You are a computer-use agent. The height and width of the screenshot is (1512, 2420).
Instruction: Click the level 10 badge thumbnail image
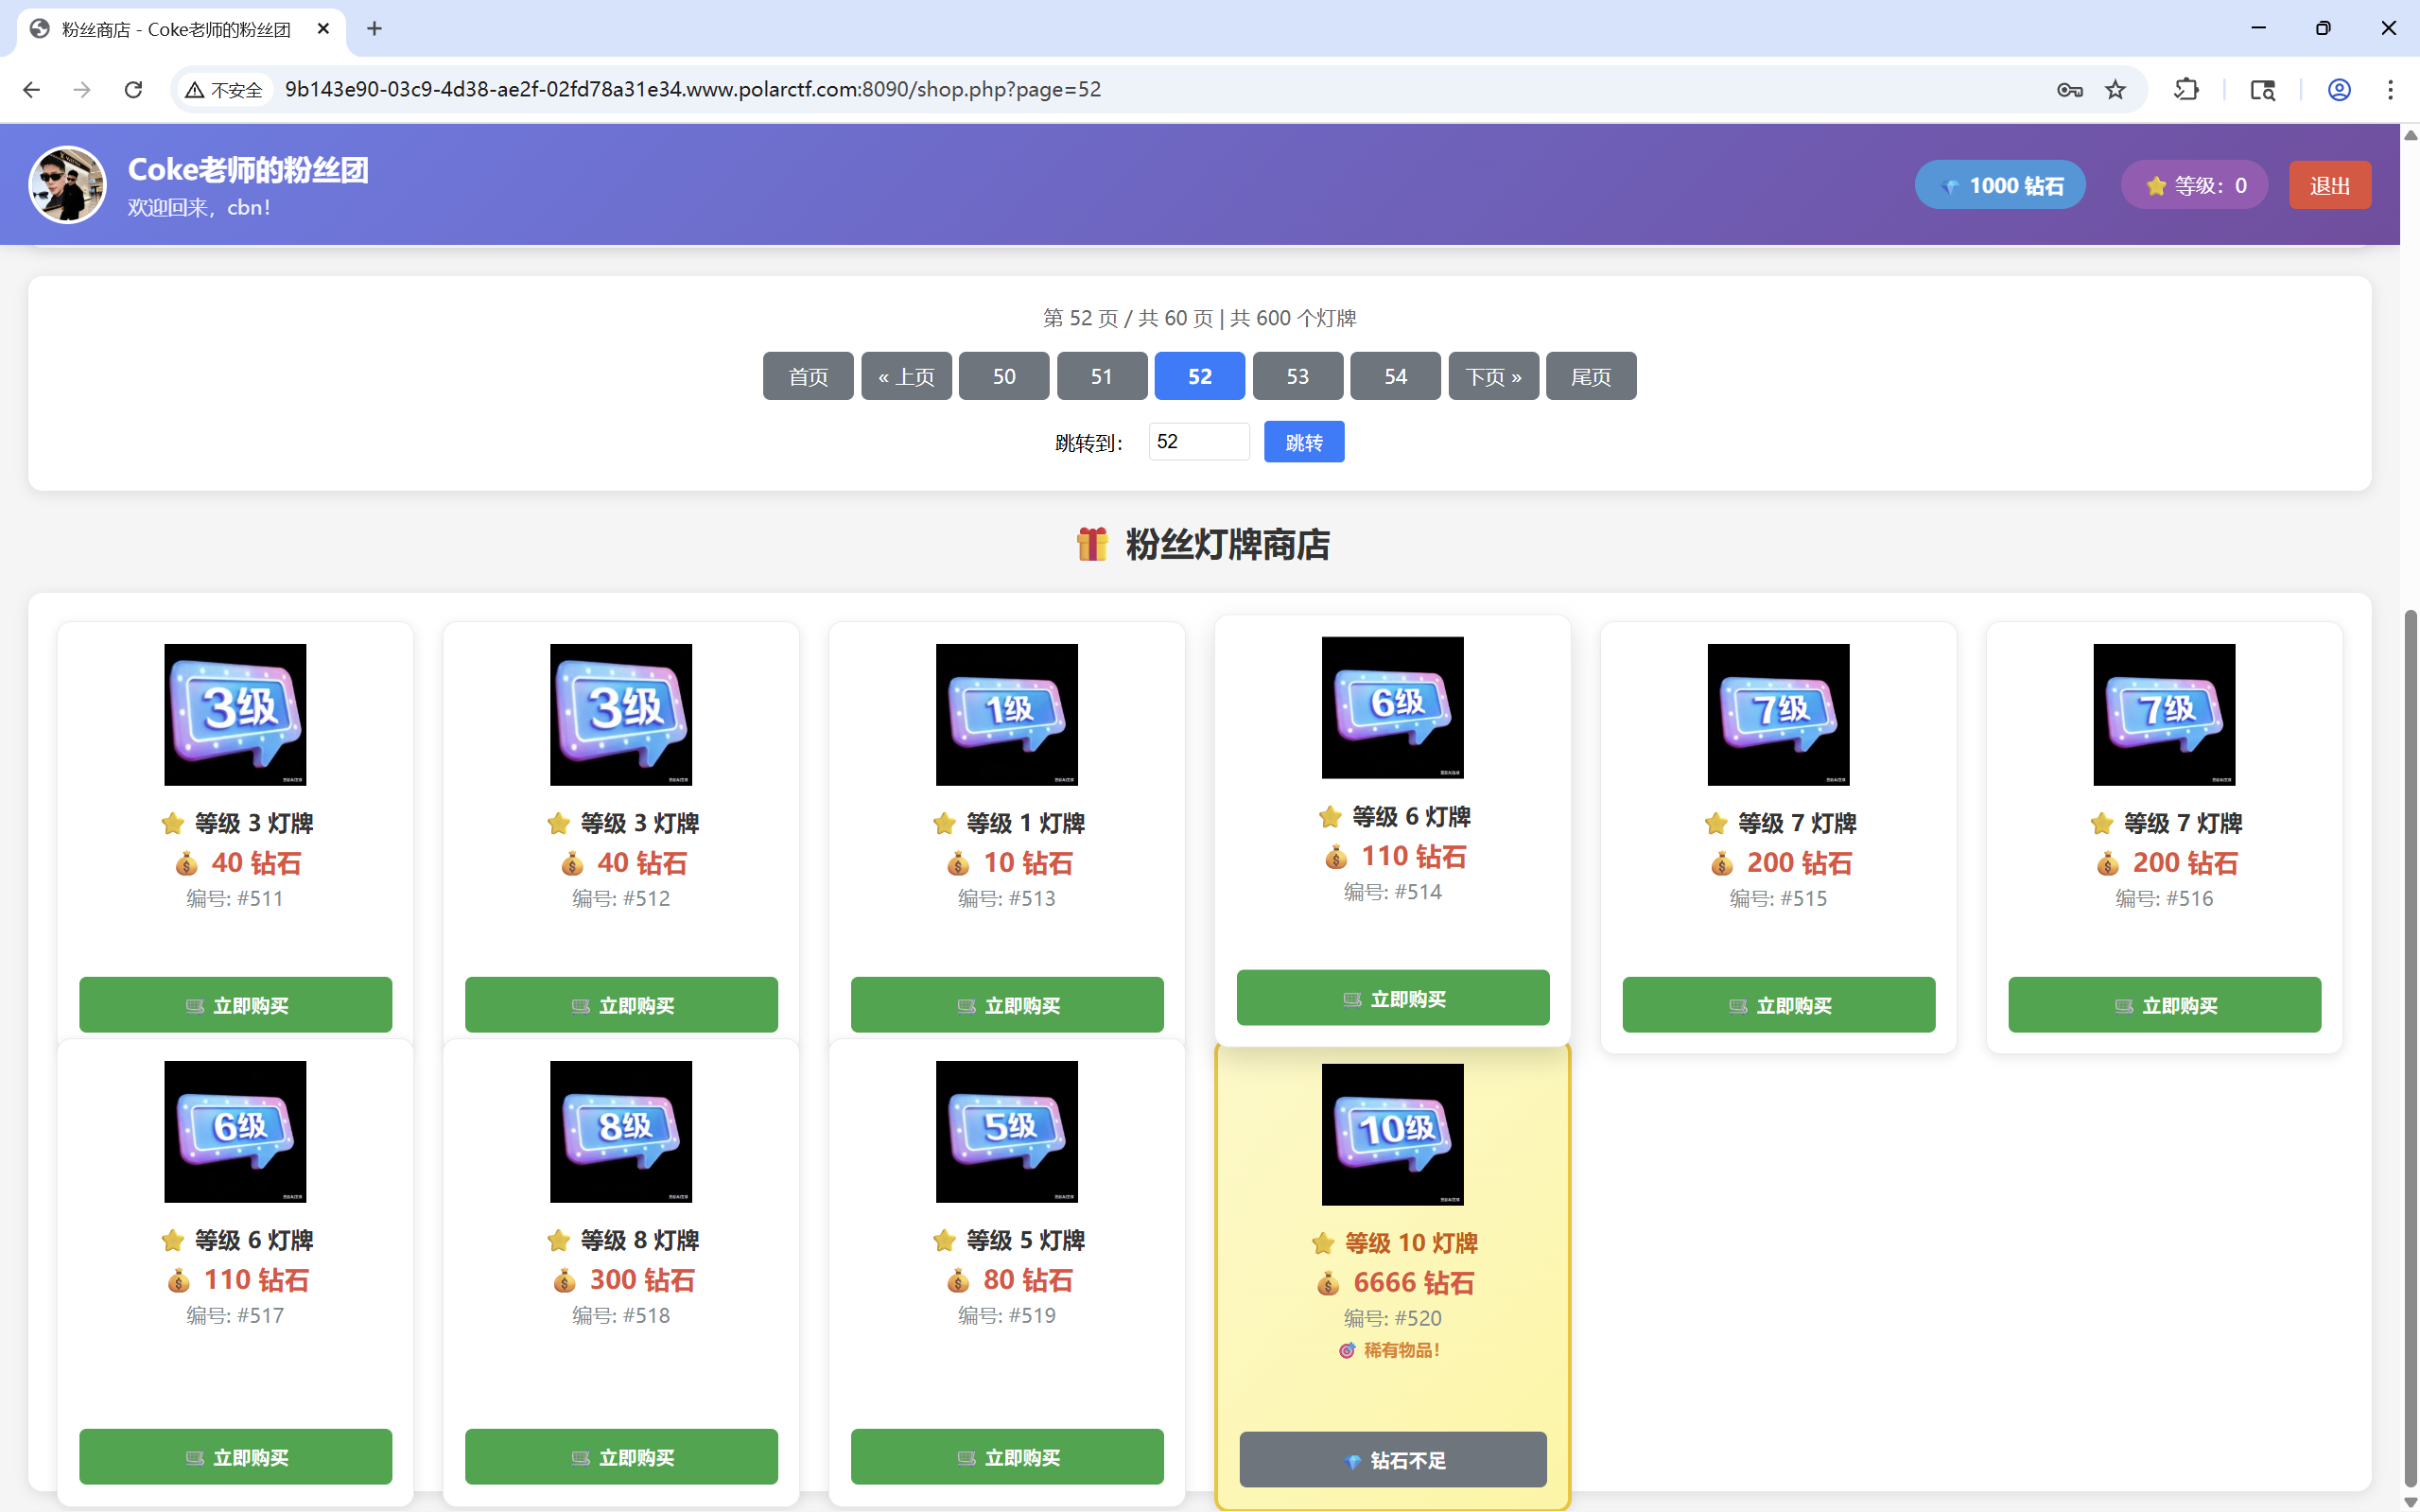[1392, 1134]
